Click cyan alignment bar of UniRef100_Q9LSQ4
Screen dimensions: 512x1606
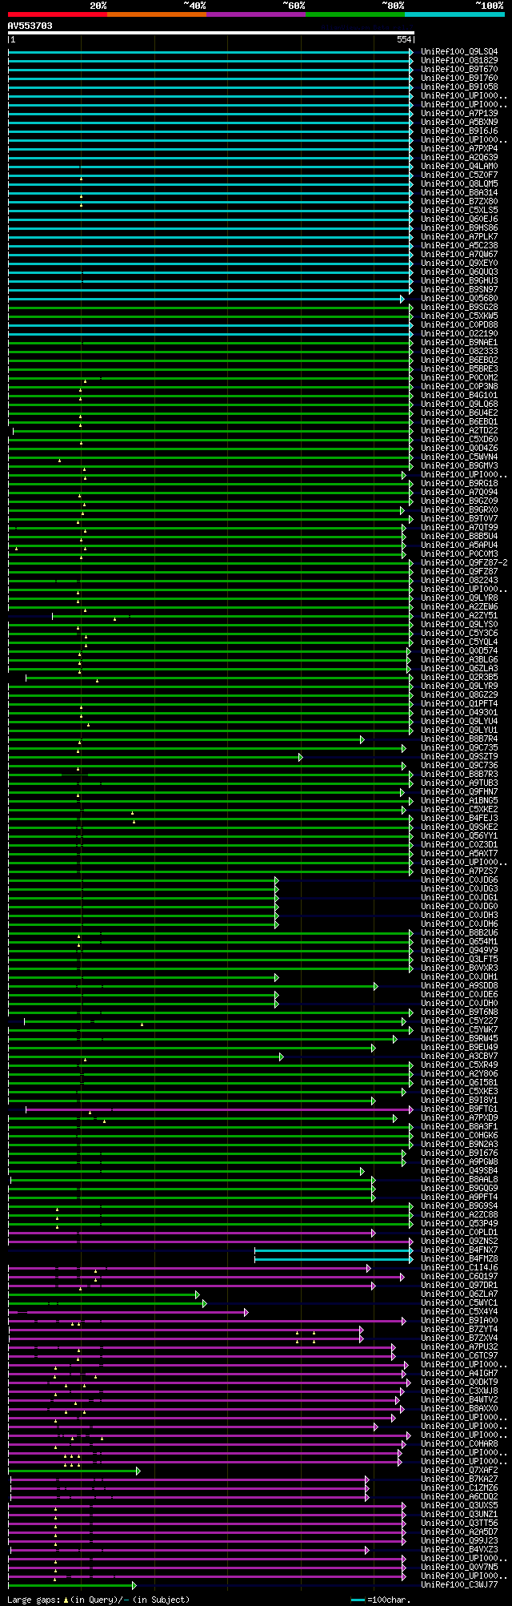pyautogui.click(x=210, y=51)
